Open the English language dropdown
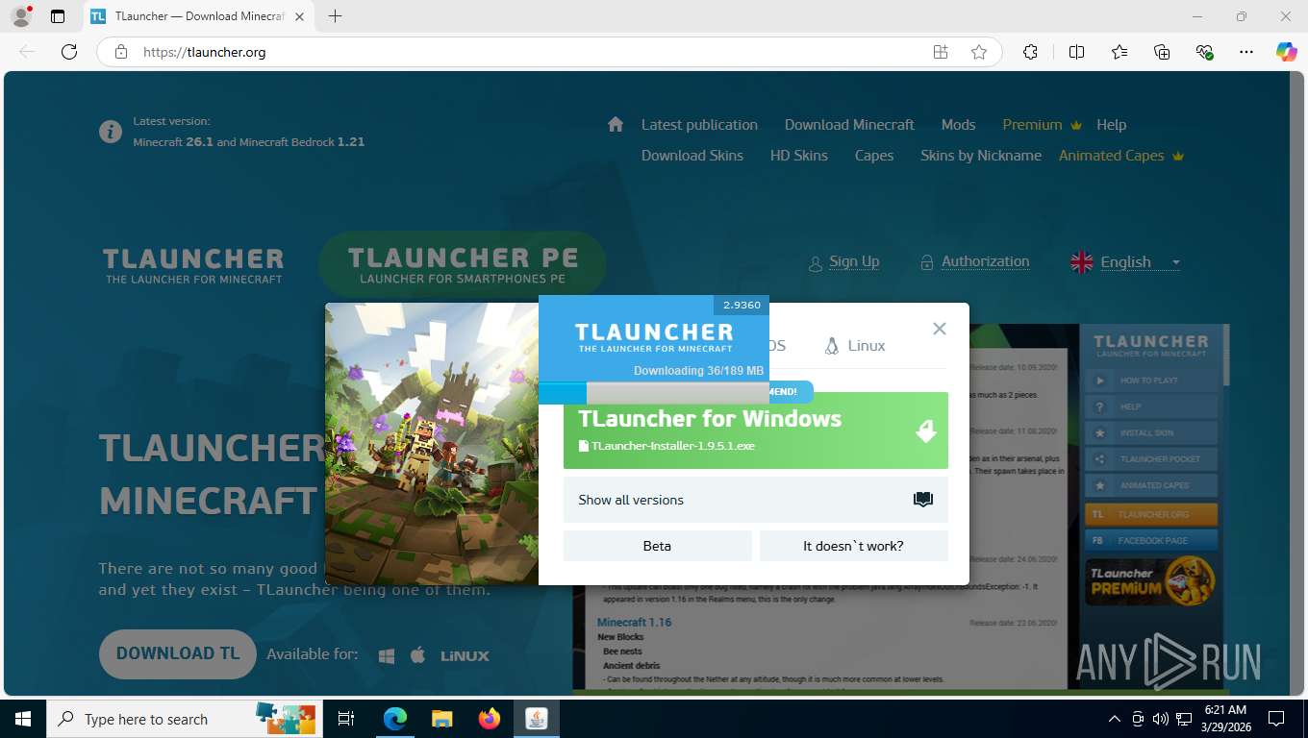The image size is (1308, 738). point(1125,262)
